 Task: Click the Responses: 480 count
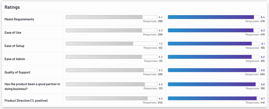[x=255, y=74]
